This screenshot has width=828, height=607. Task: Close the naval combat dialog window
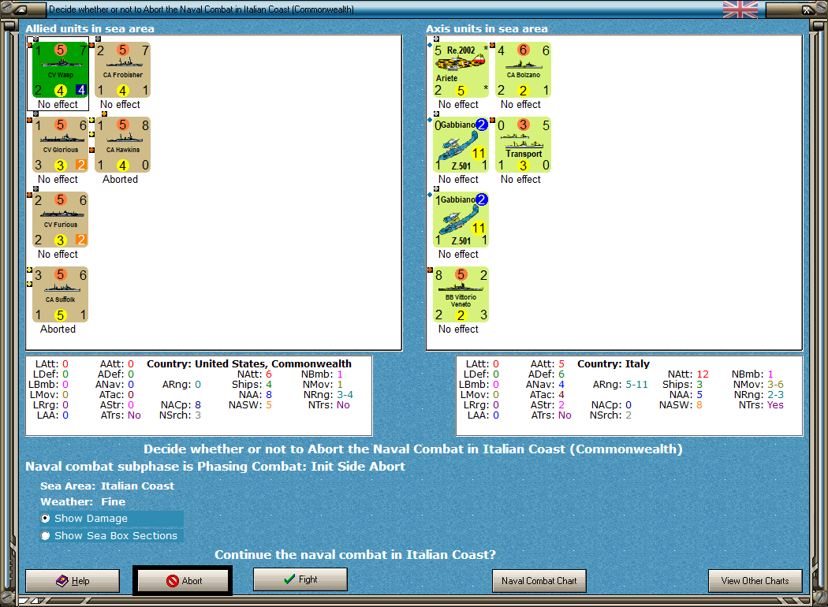coord(807,9)
